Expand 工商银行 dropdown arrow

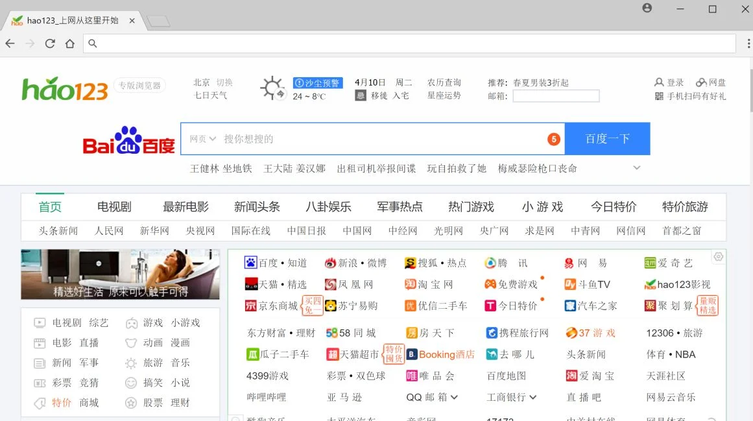533,397
